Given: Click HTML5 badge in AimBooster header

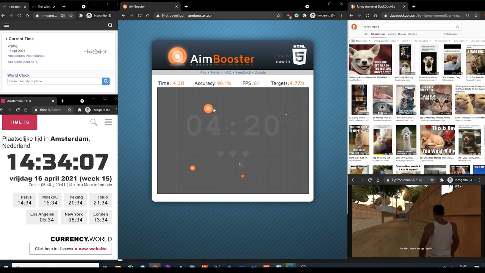Looking at the screenshot, I should 299,55.
